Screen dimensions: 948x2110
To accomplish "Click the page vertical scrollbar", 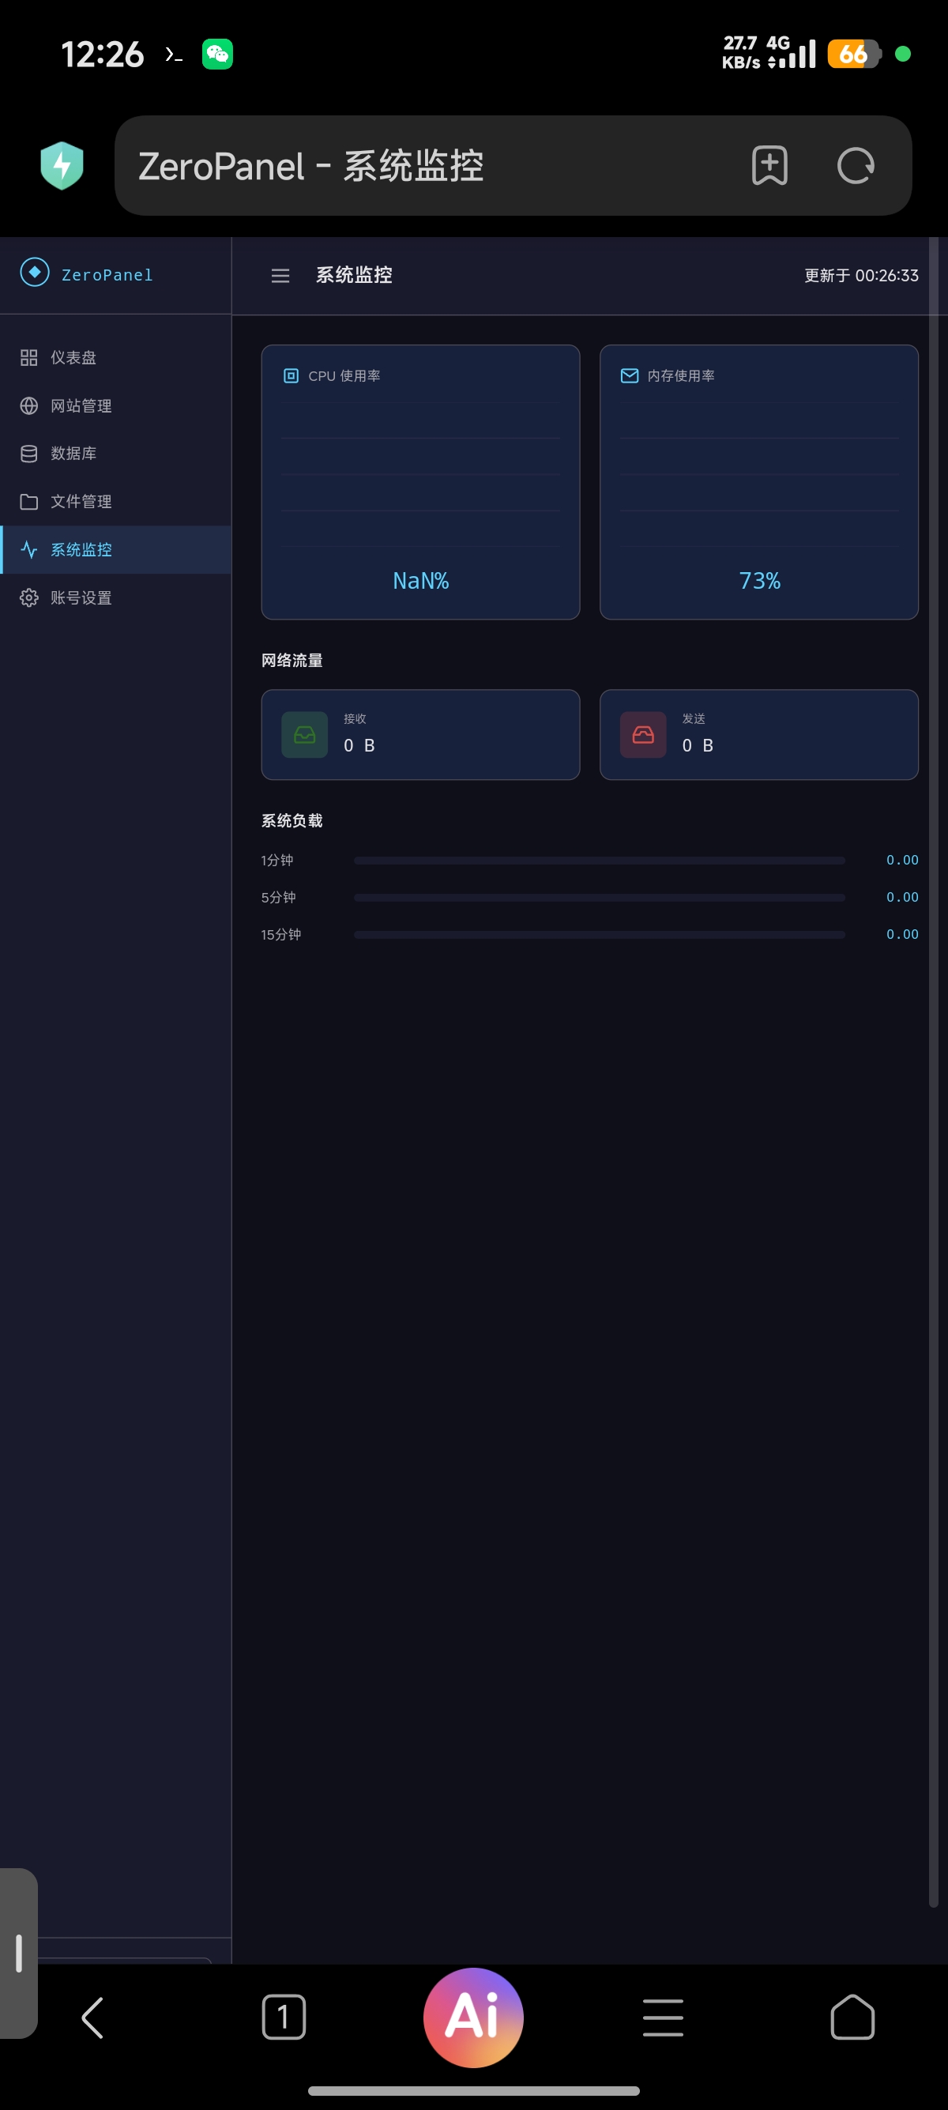I will [933, 1073].
